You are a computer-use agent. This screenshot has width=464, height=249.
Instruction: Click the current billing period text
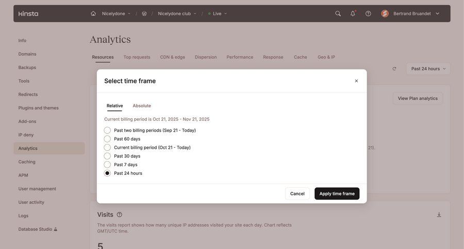(157, 119)
